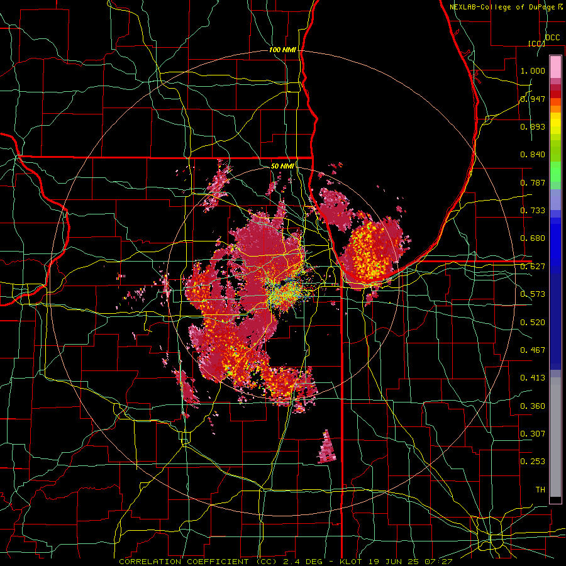Pick the bright green color bar segment
The height and width of the screenshot is (566, 566).
pos(555,172)
